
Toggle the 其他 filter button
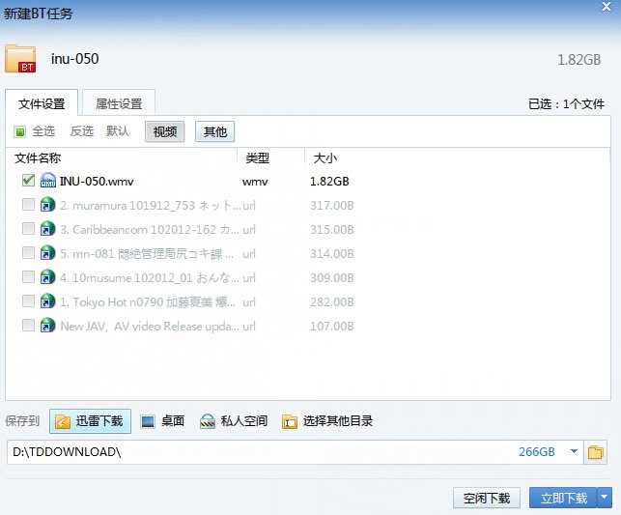coord(215,131)
